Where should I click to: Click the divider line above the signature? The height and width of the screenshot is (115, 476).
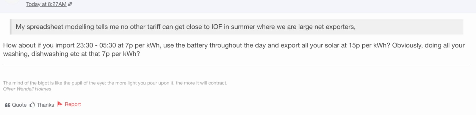pos(237,66)
